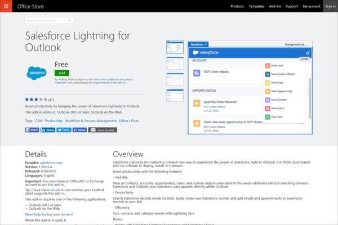This screenshot has width=338, height=225.
Task: Click Released 6/28/2016 text
Action: 41,171
